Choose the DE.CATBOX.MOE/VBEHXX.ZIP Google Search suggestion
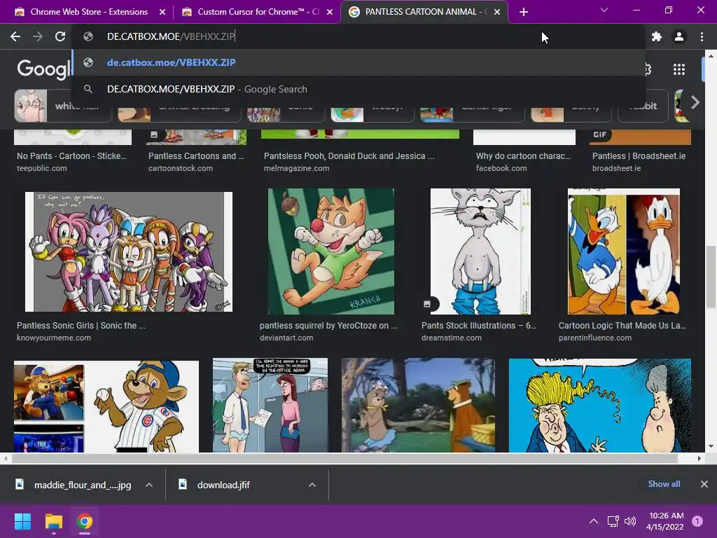The width and height of the screenshot is (717, 538). pyautogui.click(x=358, y=89)
